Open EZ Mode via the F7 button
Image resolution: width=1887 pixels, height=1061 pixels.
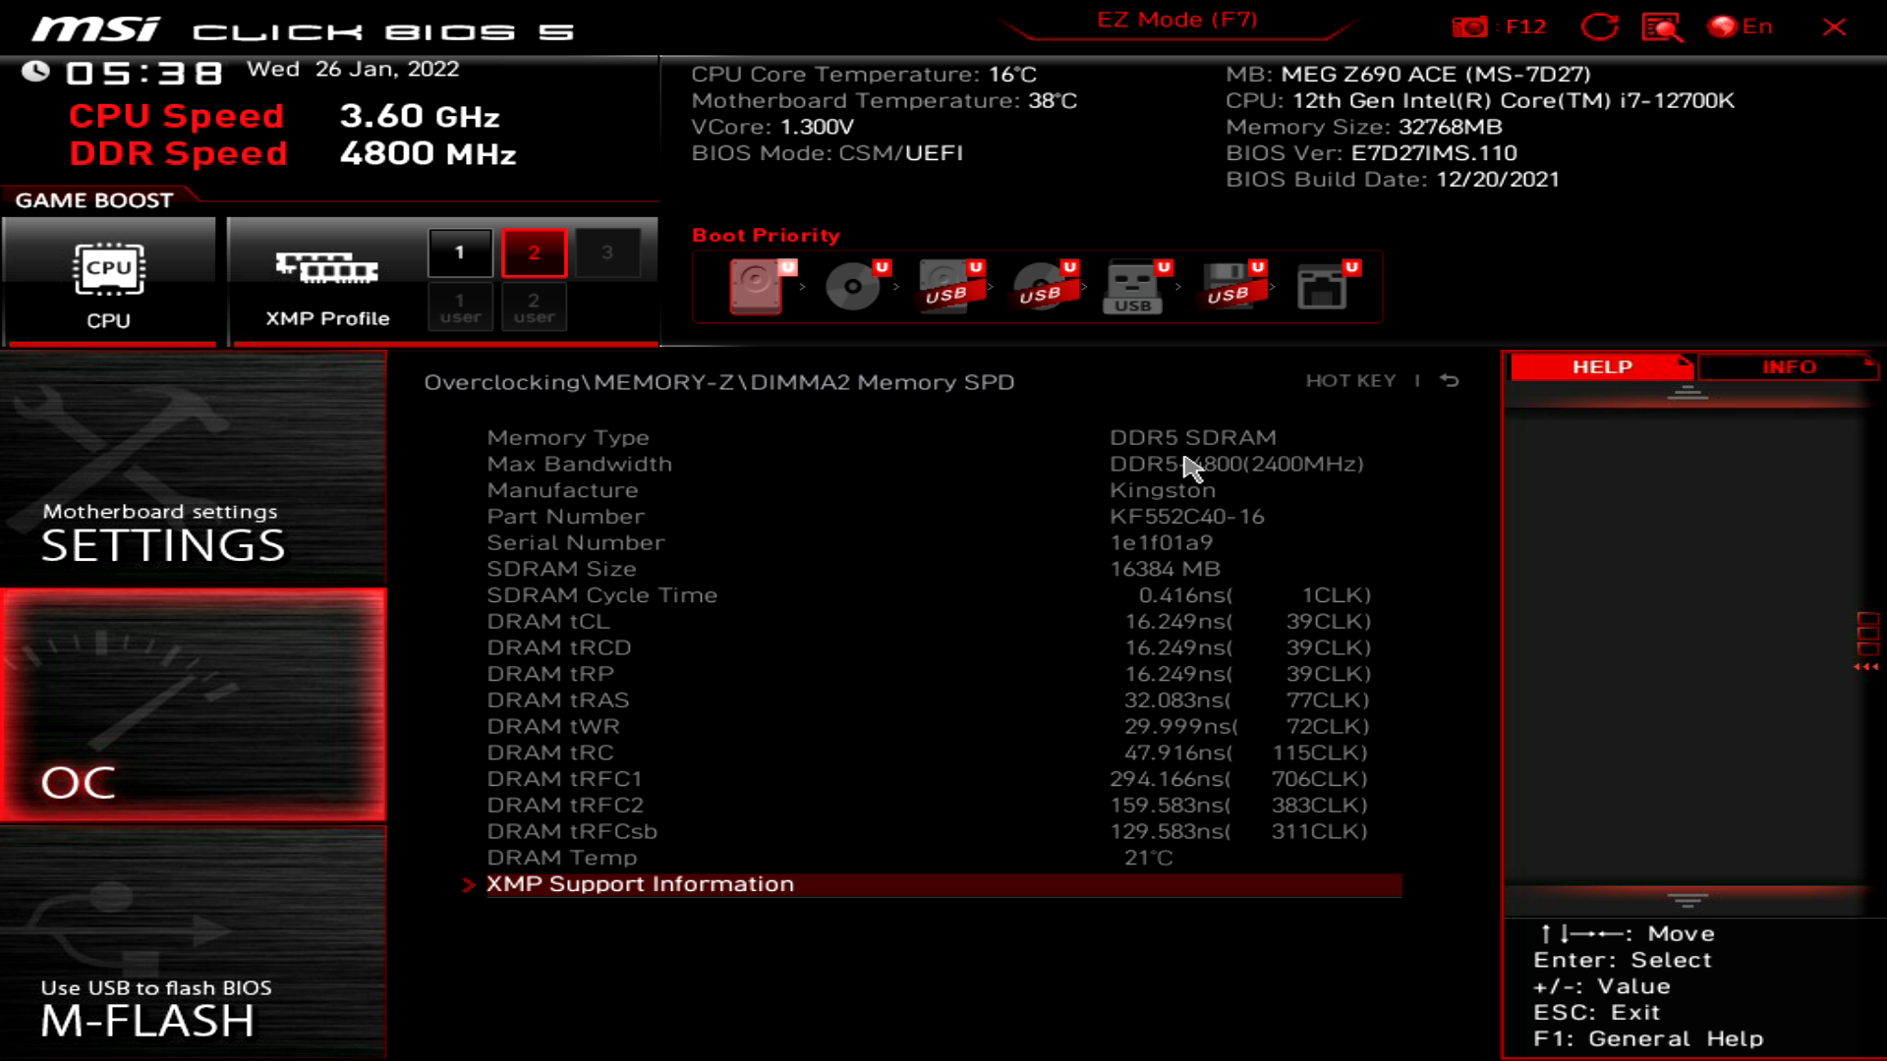coord(1177,20)
